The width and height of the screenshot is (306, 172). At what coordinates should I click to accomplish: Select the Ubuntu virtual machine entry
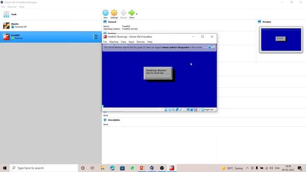pos(51,25)
